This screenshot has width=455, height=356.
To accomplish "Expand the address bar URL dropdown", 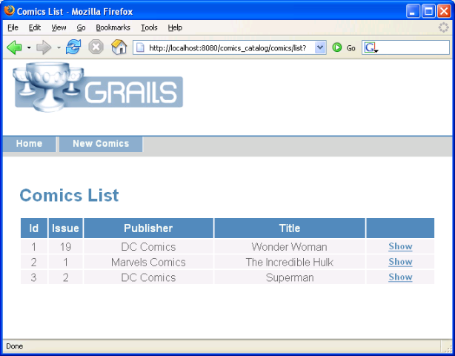I will 320,47.
